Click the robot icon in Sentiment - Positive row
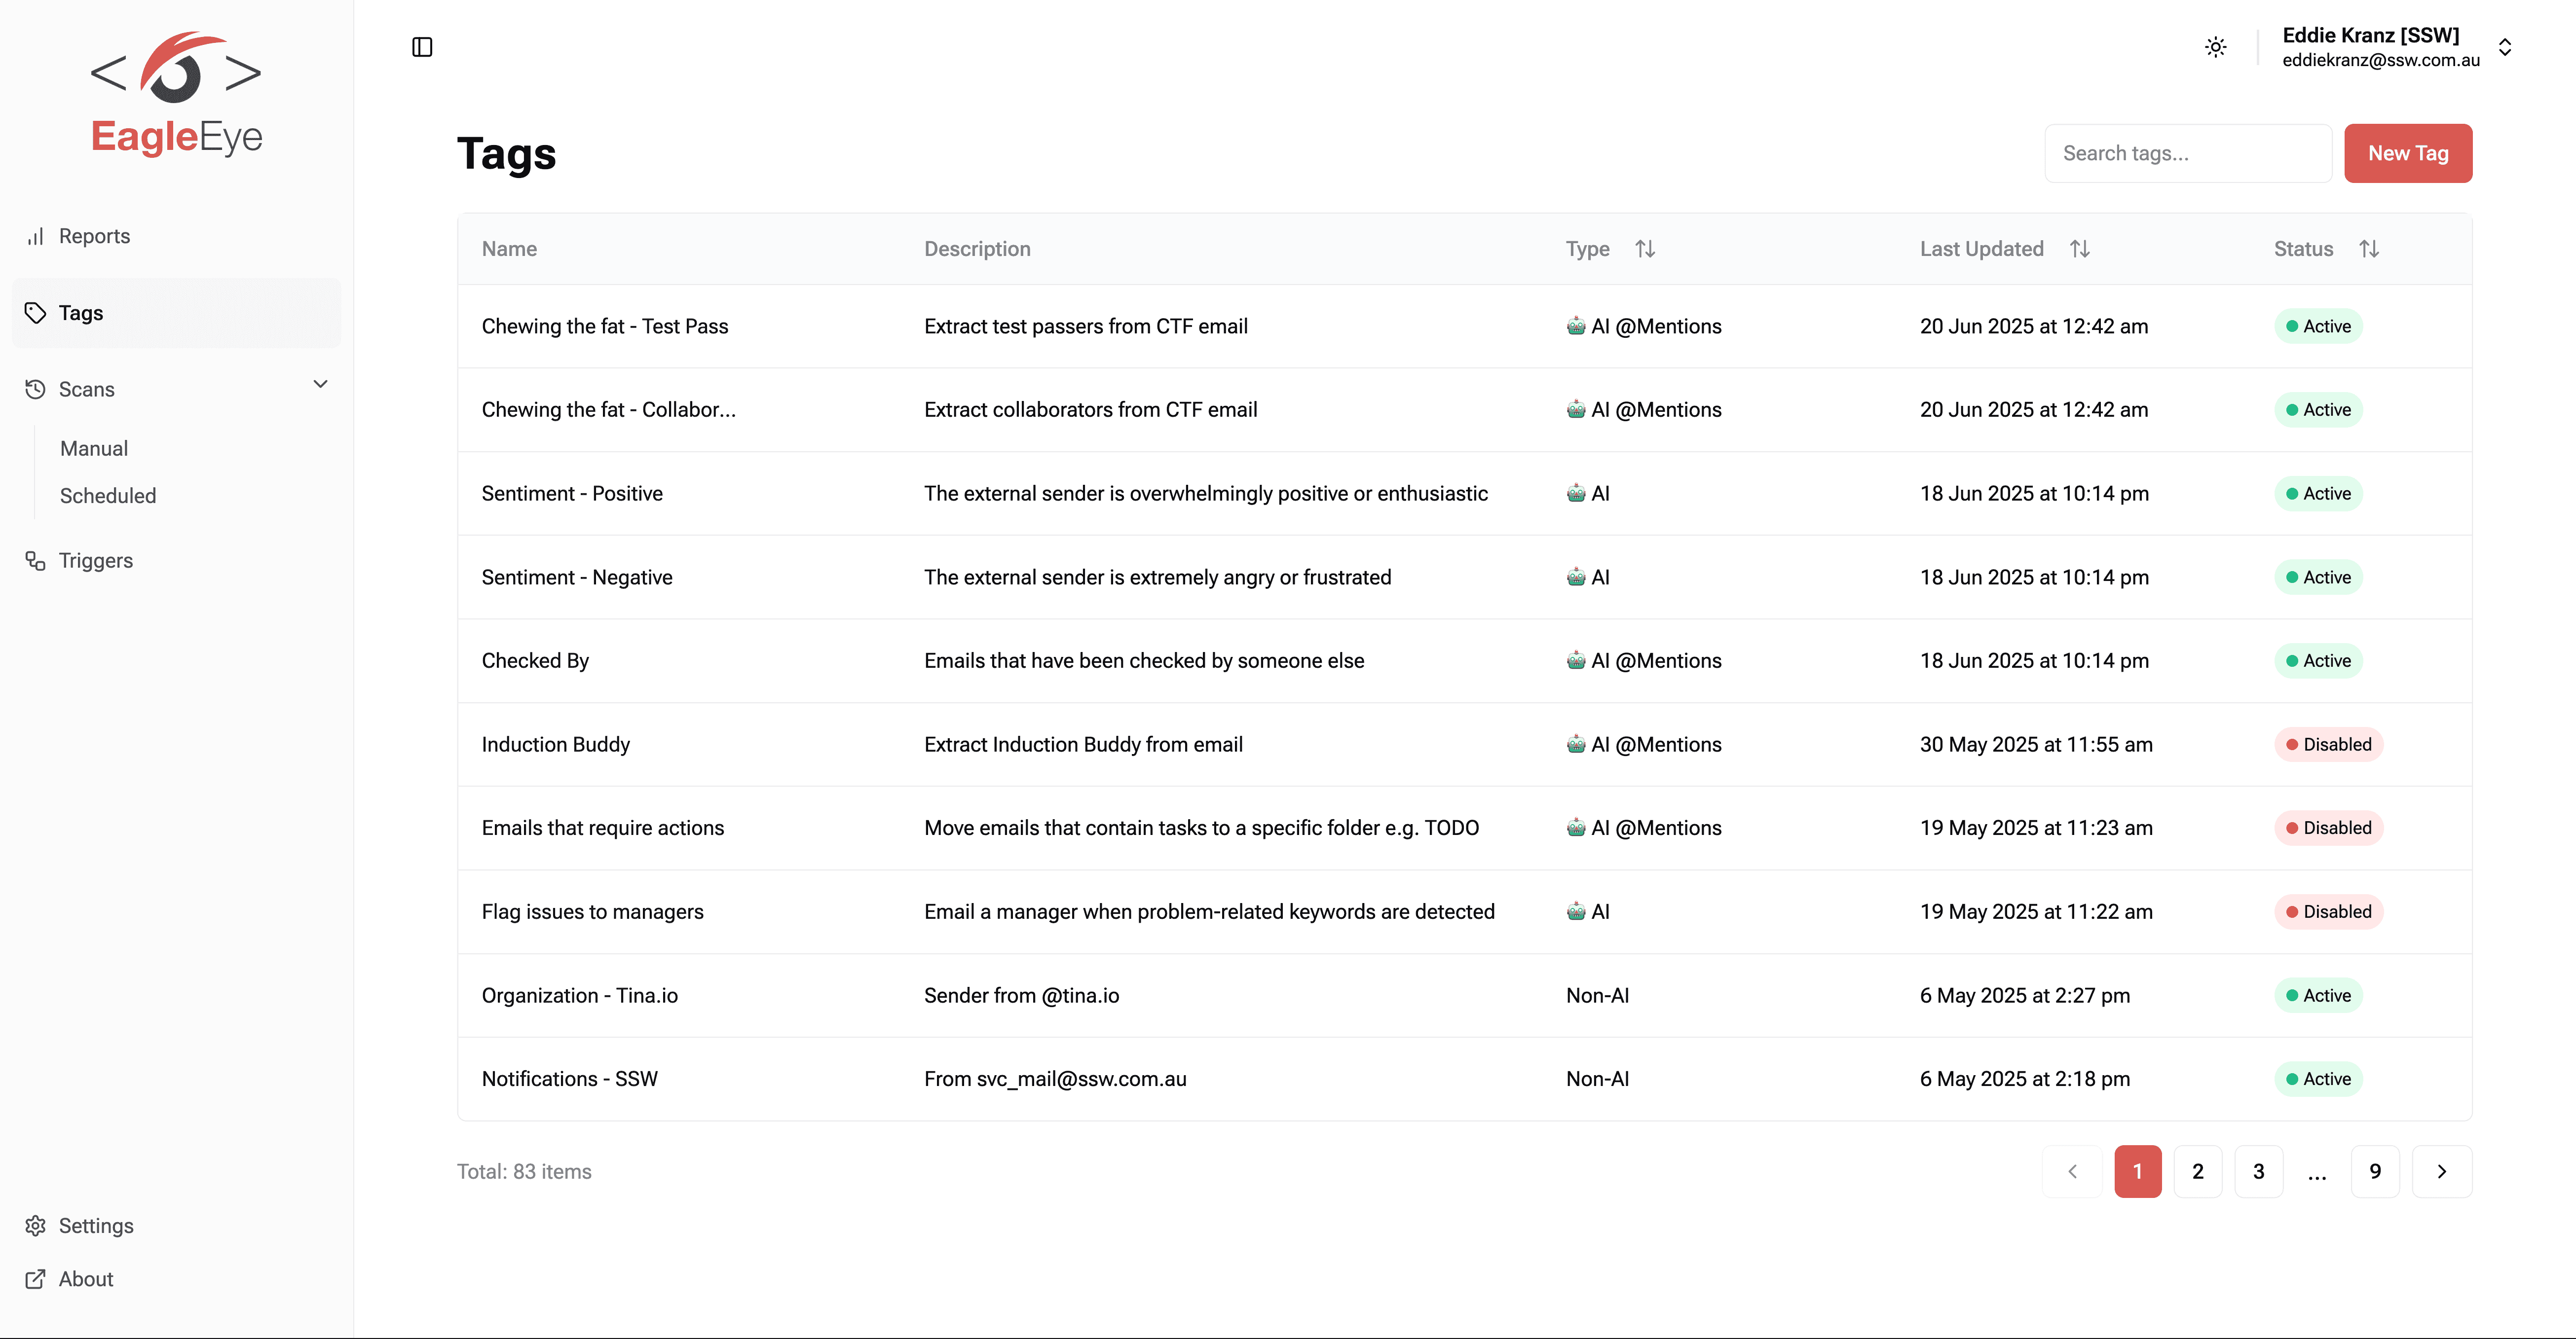This screenshot has width=2576, height=1339. 1576,493
